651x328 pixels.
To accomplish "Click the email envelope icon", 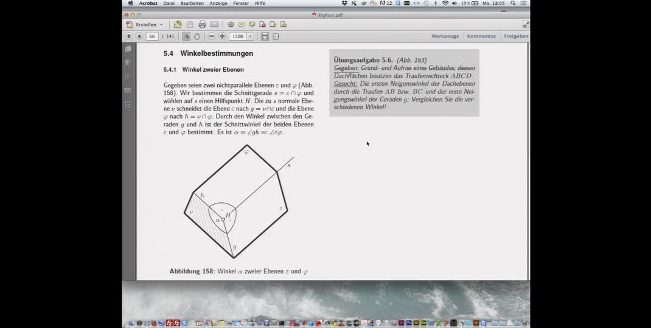I will [214, 25].
